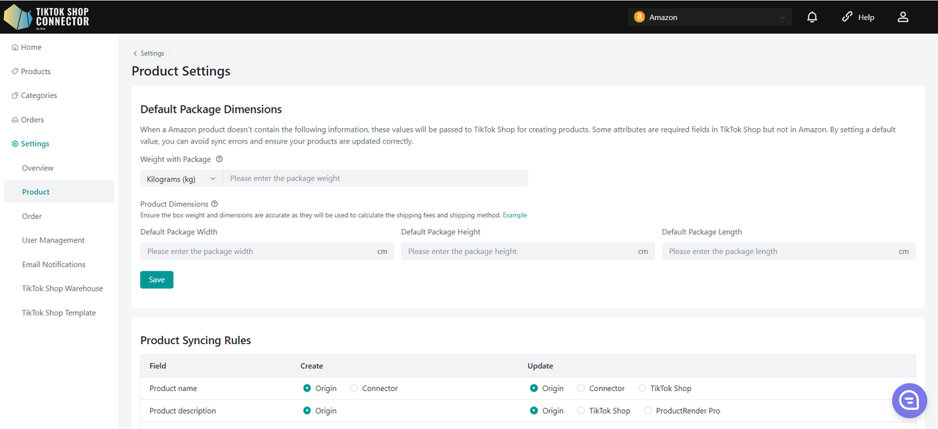Click the Default Package Dimensions heading

coord(211,110)
